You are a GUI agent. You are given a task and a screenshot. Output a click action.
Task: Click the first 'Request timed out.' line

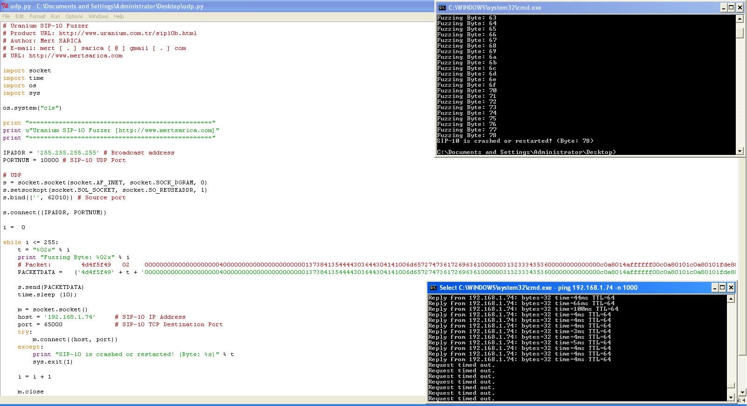pos(461,365)
